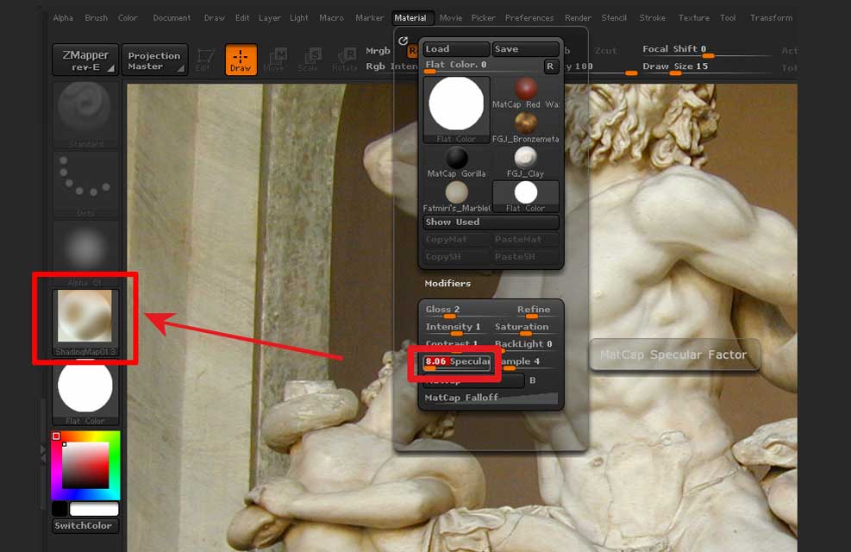Select the FGJ_Bronzemetal material sphere
851x552 pixels.
click(x=526, y=123)
